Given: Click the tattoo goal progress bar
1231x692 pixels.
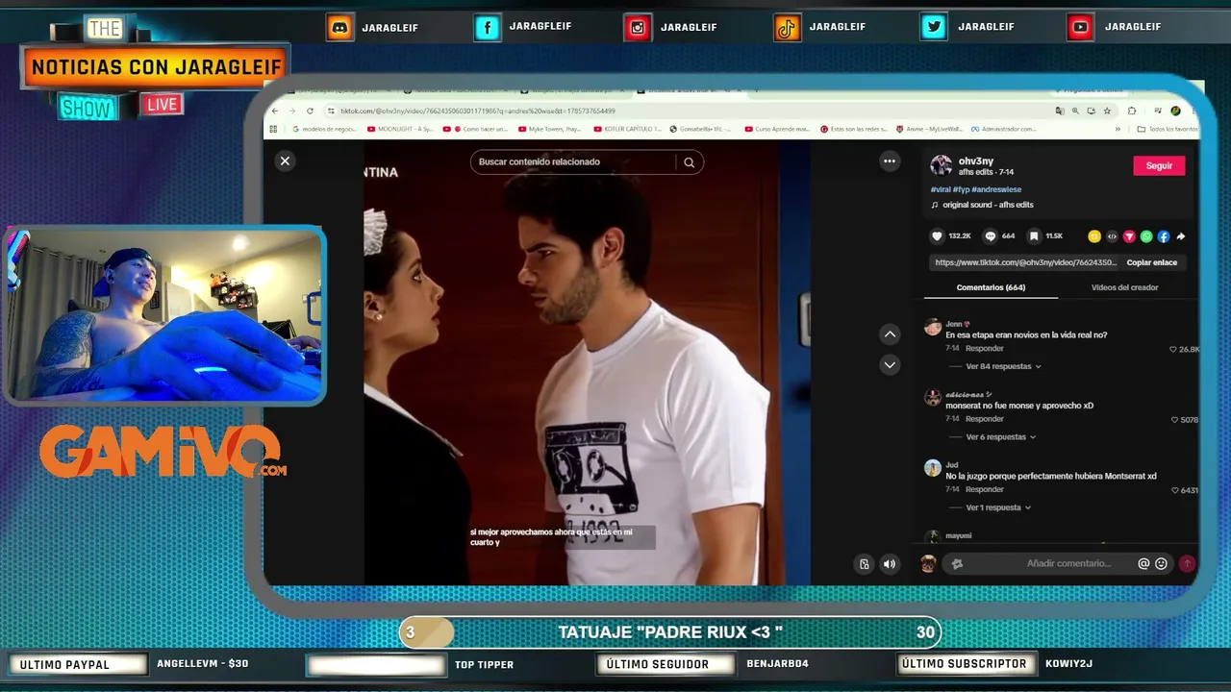Looking at the screenshot, I should pyautogui.click(x=670, y=632).
